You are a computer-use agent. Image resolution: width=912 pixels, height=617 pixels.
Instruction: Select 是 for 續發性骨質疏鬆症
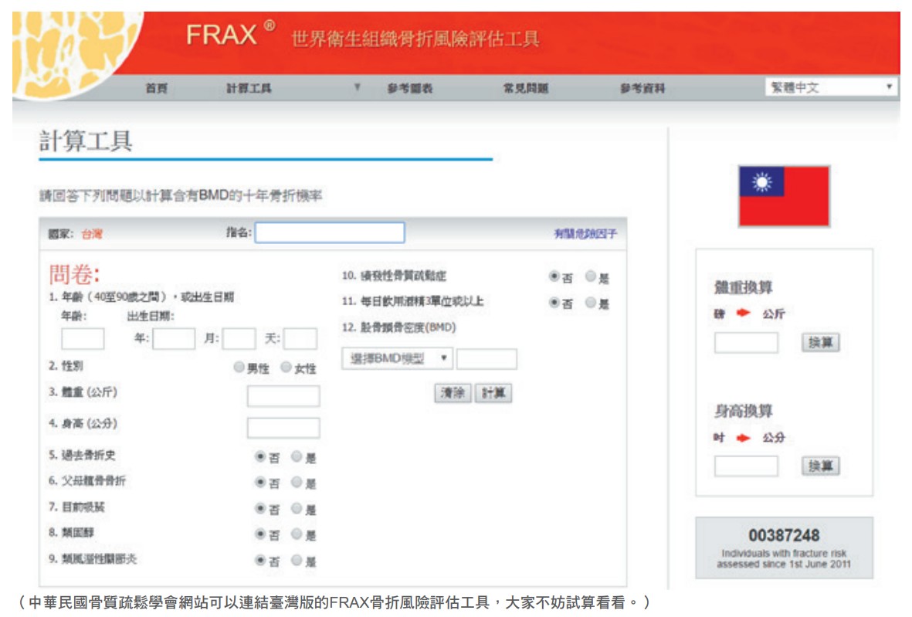click(x=590, y=276)
